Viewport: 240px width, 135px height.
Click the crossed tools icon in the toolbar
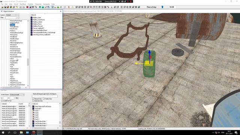pos(36,7)
